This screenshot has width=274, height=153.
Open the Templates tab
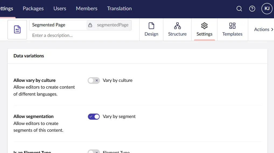(232, 30)
